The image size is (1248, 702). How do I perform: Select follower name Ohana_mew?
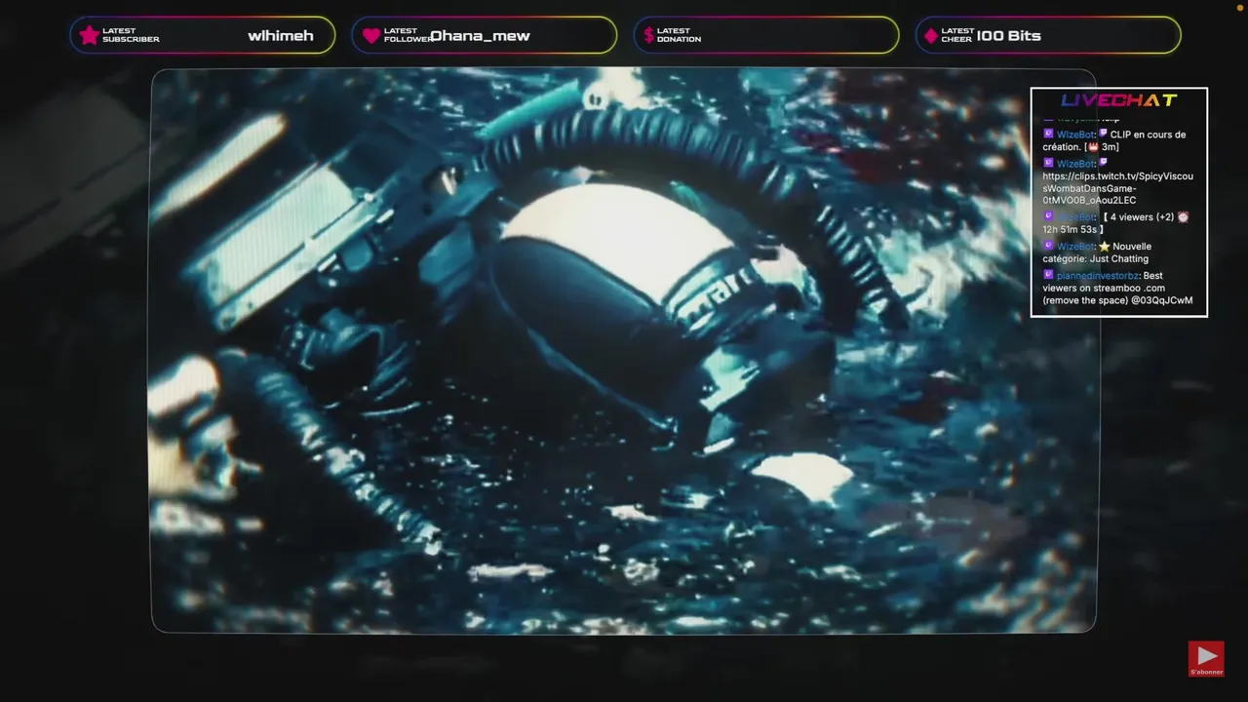click(x=480, y=35)
